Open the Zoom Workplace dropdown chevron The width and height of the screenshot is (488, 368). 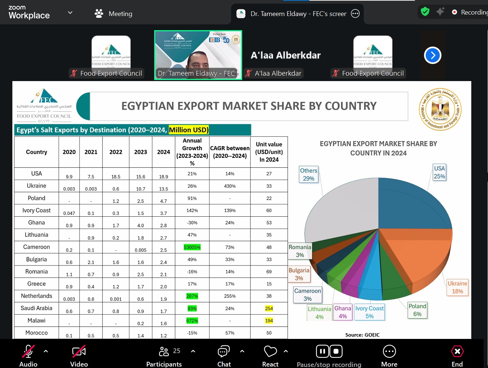click(x=70, y=13)
